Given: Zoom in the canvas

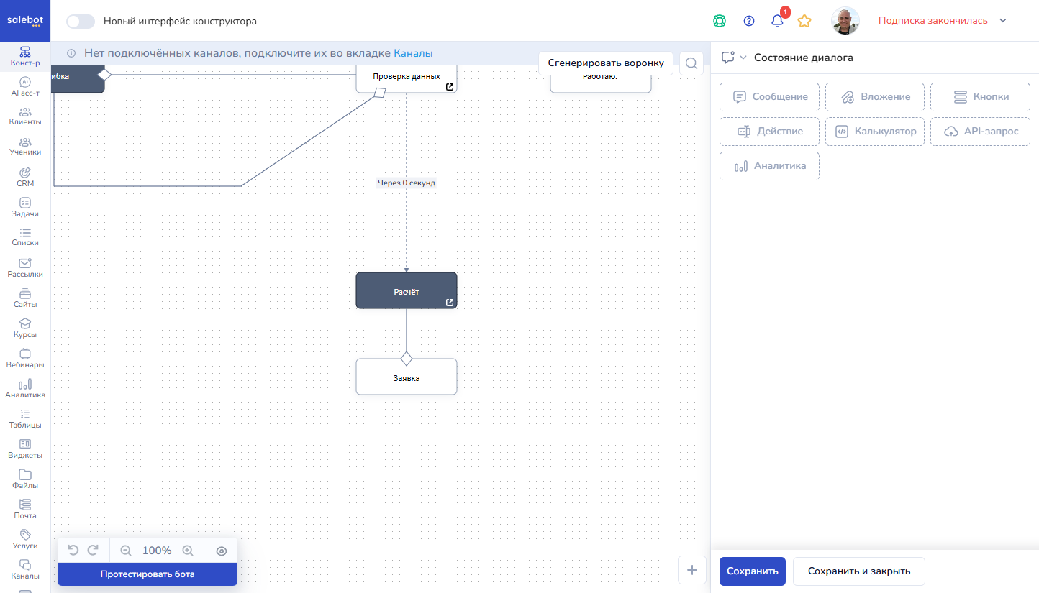Looking at the screenshot, I should pos(188,551).
